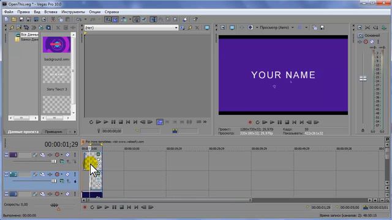Mute video track 1
392x220 pixels.
(67, 155)
